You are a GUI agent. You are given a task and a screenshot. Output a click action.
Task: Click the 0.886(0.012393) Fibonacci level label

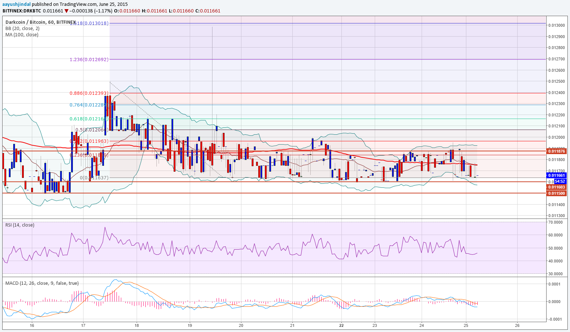click(x=89, y=93)
